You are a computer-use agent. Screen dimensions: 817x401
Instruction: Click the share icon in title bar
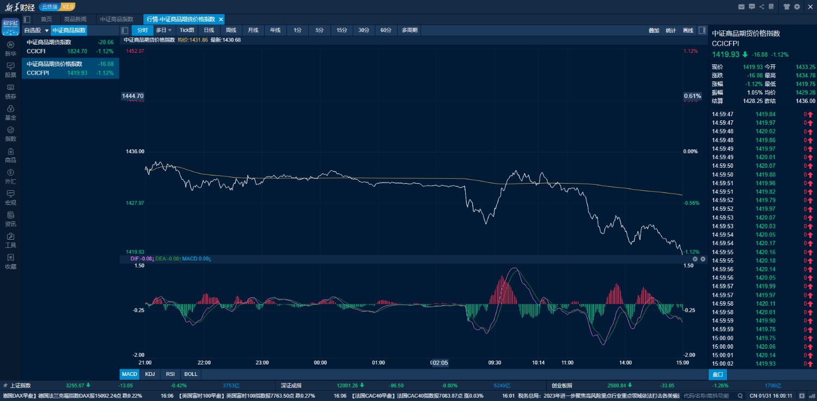point(761,7)
